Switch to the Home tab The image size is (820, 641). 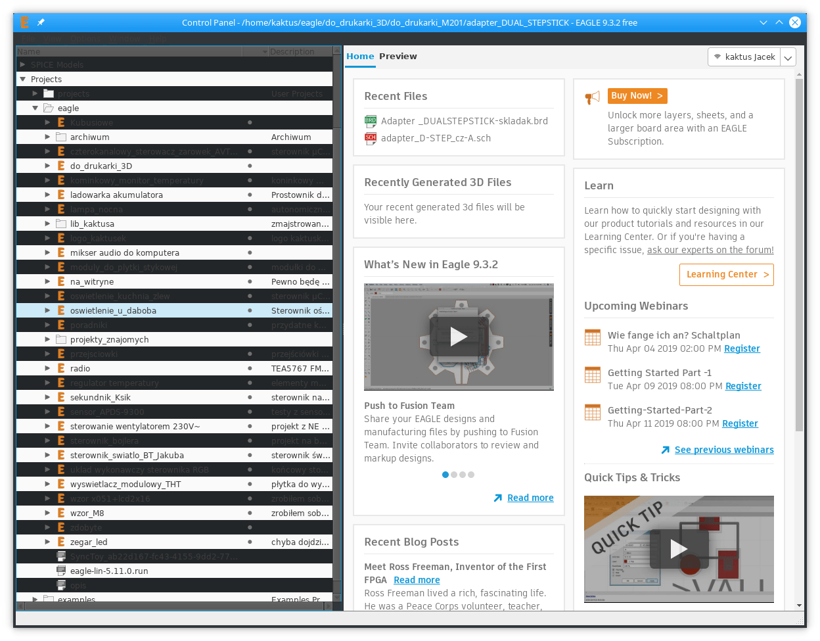pyautogui.click(x=360, y=57)
